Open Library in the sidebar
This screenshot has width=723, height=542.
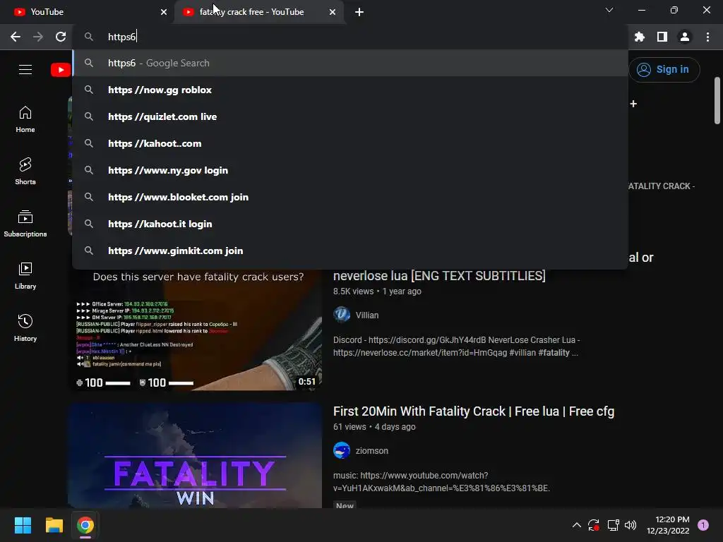coord(25,276)
